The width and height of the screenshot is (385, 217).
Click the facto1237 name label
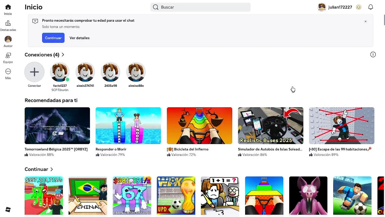(60, 86)
